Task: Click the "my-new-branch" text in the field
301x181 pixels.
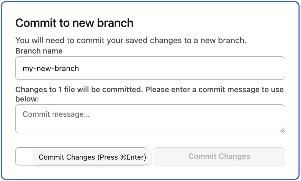Action: pyautogui.click(x=51, y=68)
